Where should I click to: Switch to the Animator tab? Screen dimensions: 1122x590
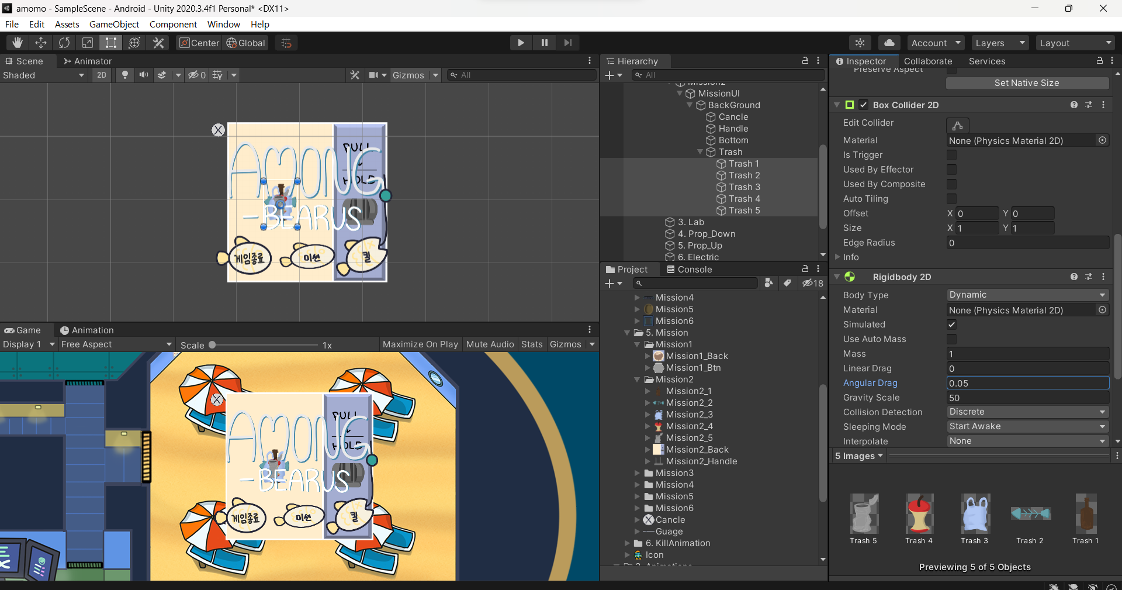tap(87, 61)
